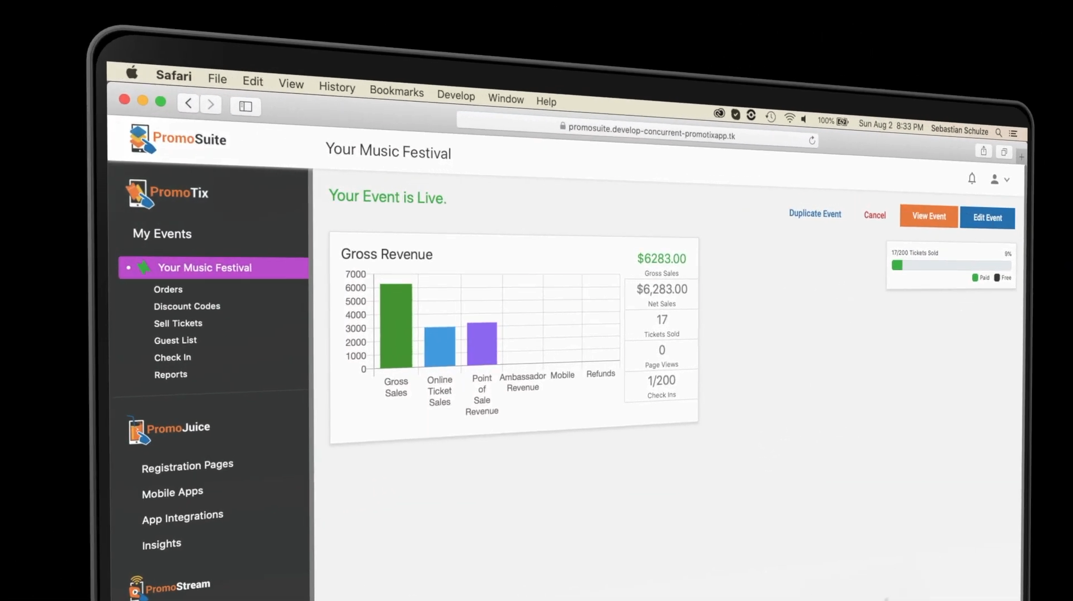The image size is (1073, 601).
Task: Select Reports under Your Music Festival
Action: 171,374
